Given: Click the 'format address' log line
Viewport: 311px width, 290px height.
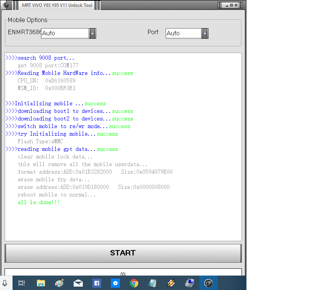Looking at the screenshot, I should [x=95, y=172].
